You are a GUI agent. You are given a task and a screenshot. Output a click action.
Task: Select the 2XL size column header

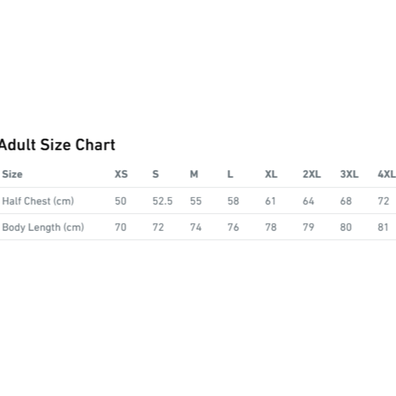[x=312, y=174]
